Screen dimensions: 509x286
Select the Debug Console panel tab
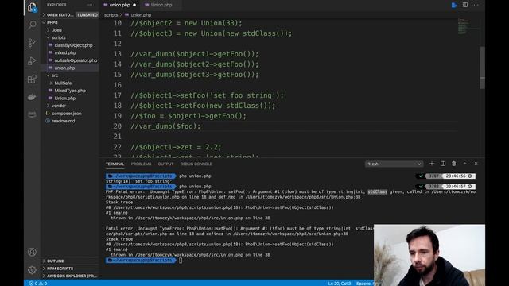(196, 164)
